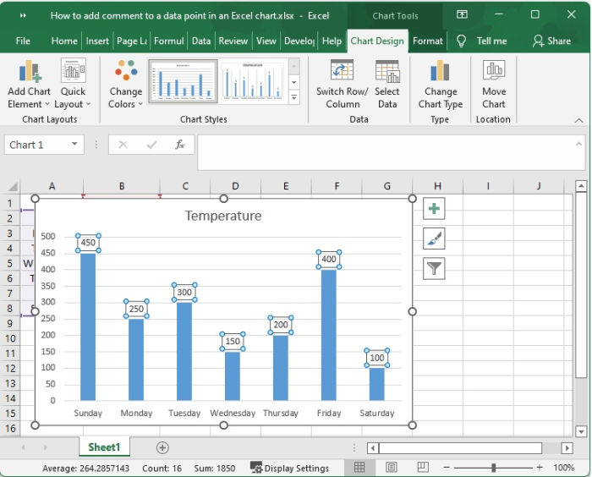
Task: Click the Chart Styles paintbrush button
Action: point(434,238)
